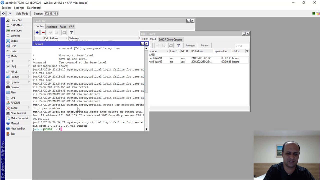Image resolution: width=320 pixels, height=180 pixels.
Task: Open the Settings menu
Action: click(19, 8)
